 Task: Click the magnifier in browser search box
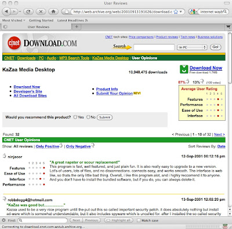(225, 12)
